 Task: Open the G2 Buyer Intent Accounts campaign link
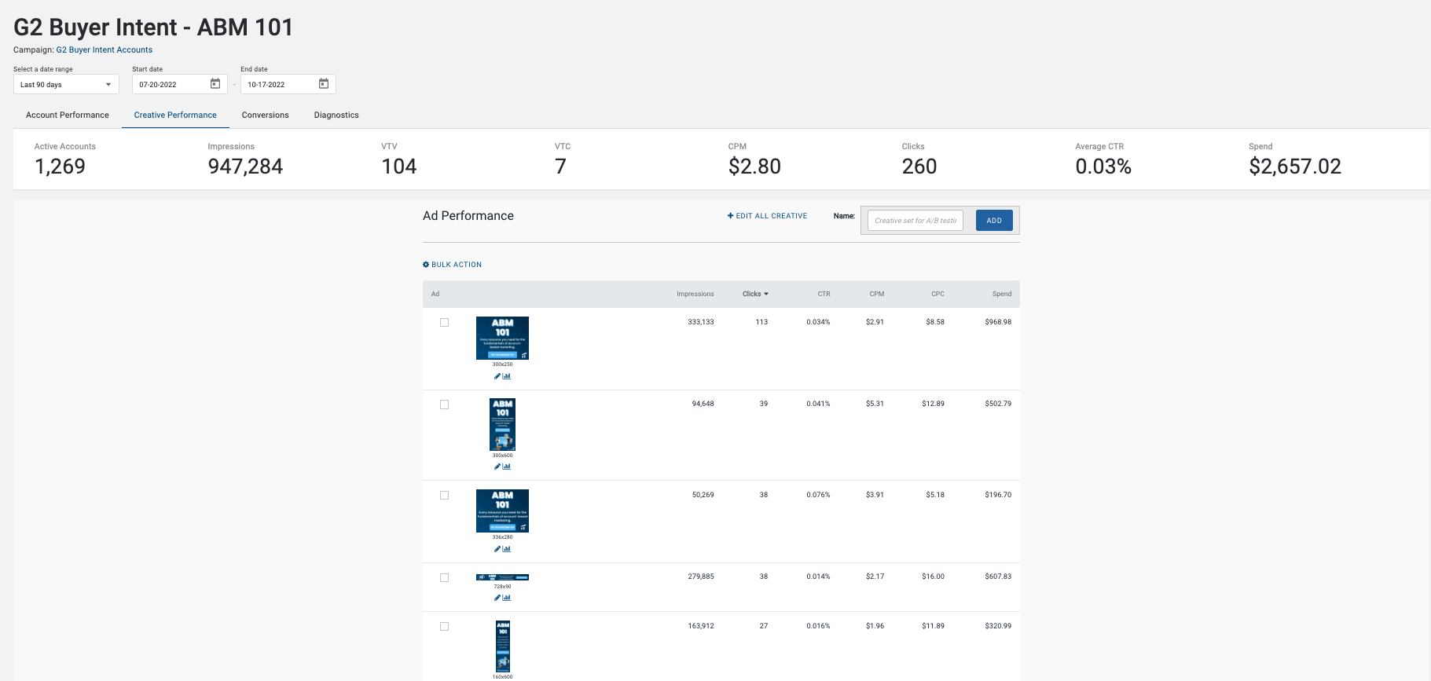[x=105, y=49]
